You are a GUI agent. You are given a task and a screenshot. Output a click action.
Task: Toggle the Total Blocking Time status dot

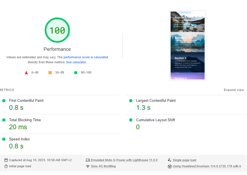(4, 120)
